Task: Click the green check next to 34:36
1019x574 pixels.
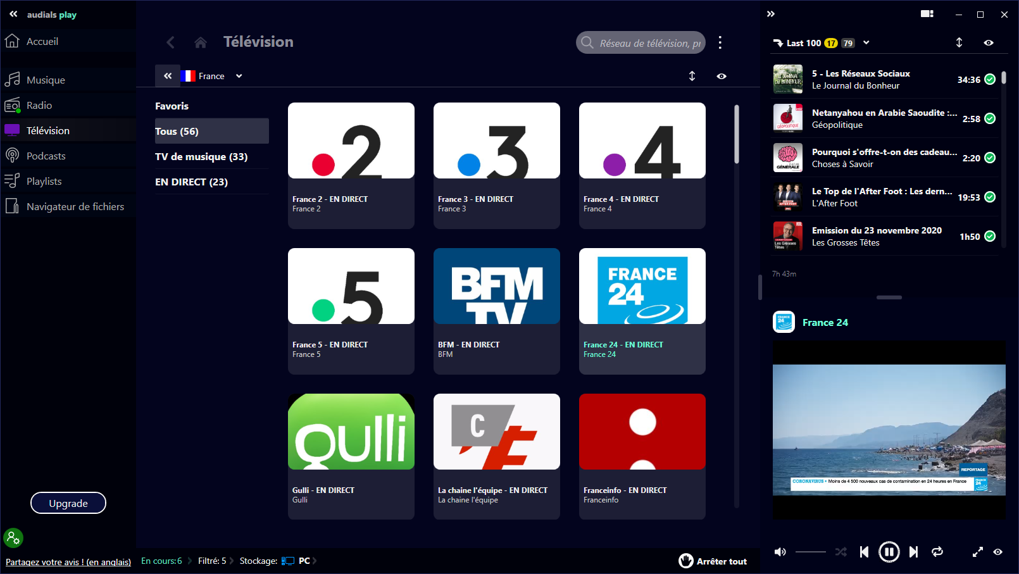Action: pos(990,79)
